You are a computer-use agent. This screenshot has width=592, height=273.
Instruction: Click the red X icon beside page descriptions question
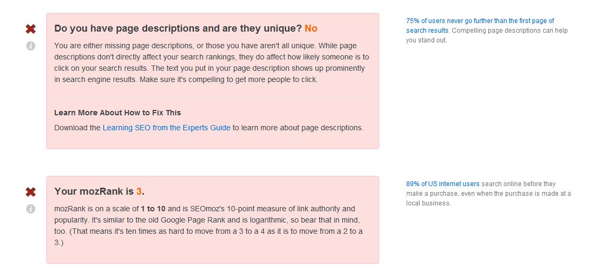click(x=31, y=29)
